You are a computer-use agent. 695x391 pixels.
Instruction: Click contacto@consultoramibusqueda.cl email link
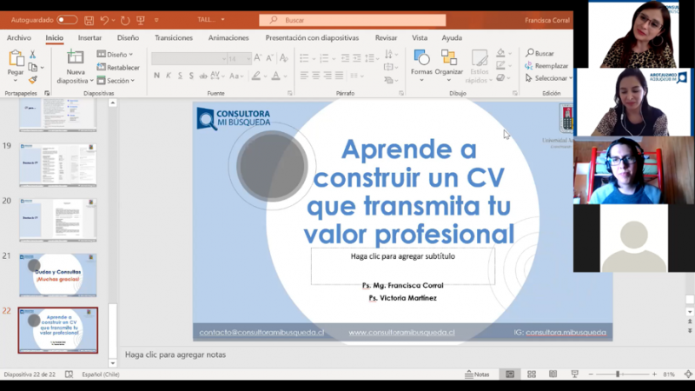(261, 333)
